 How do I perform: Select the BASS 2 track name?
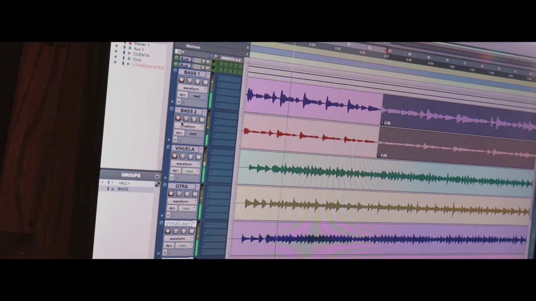tap(189, 111)
